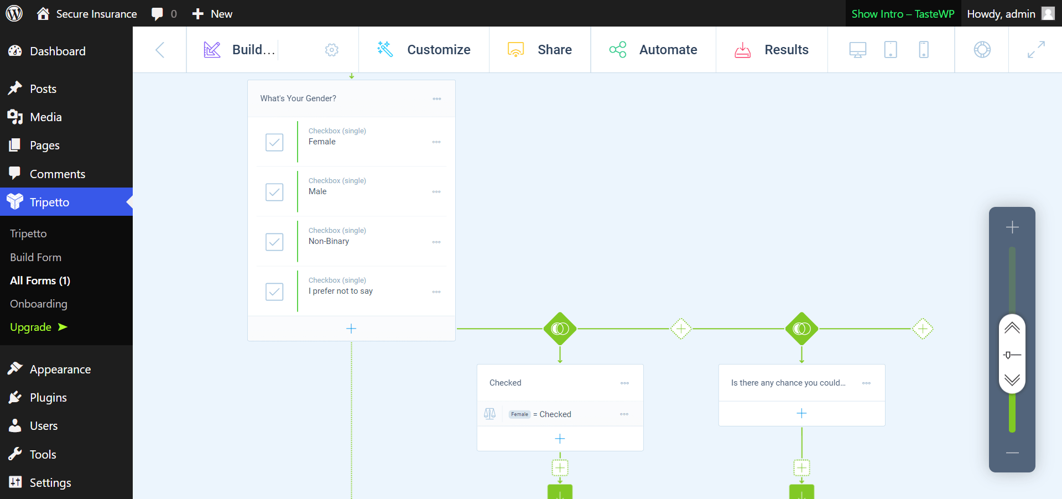Open the Share tab

pyautogui.click(x=540, y=50)
